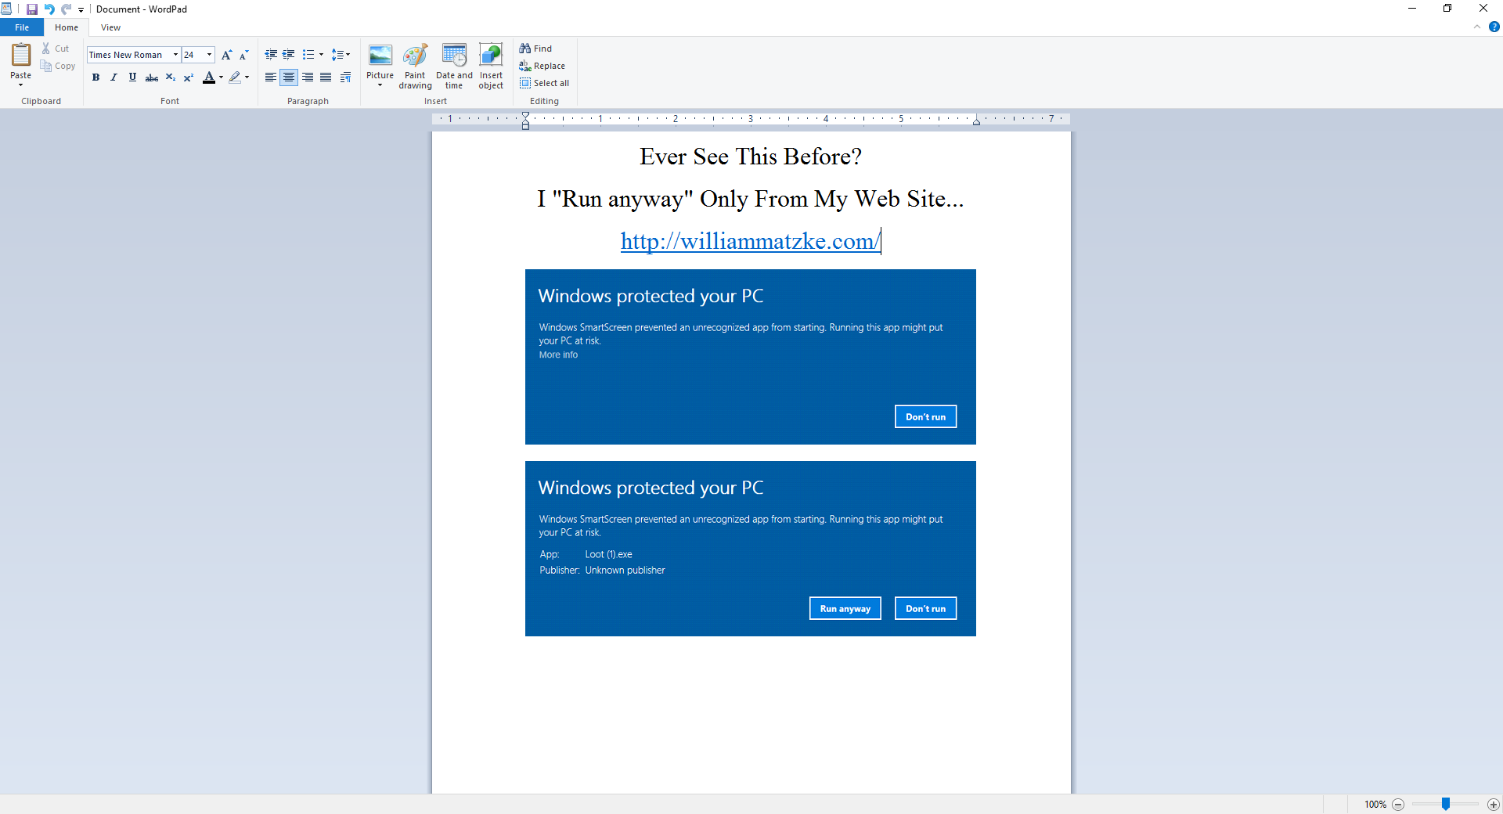Justify the text
Image resolution: width=1503 pixels, height=814 pixels.
pyautogui.click(x=326, y=77)
